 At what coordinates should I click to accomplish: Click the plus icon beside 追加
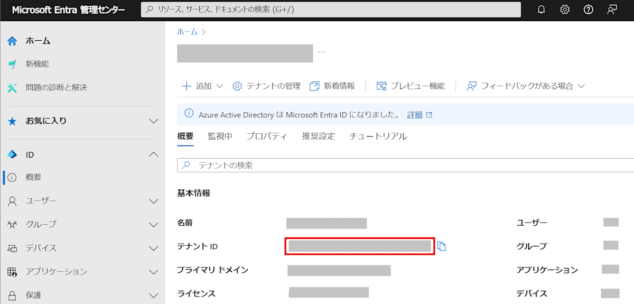186,86
